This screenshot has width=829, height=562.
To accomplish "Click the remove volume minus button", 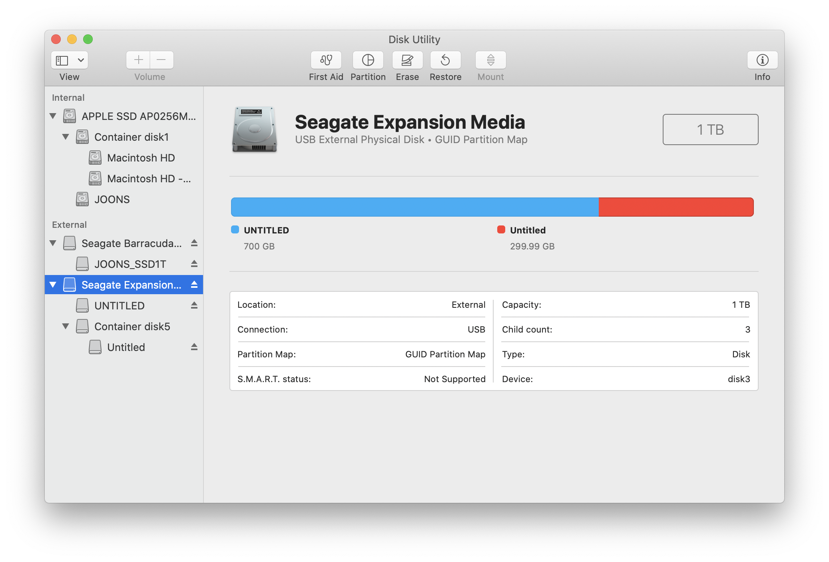I will [161, 60].
